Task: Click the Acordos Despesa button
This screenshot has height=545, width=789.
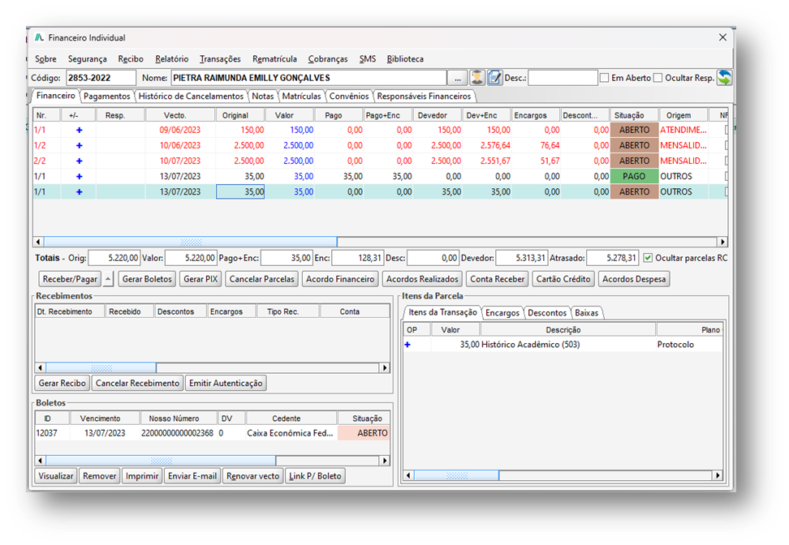Action: (x=634, y=279)
